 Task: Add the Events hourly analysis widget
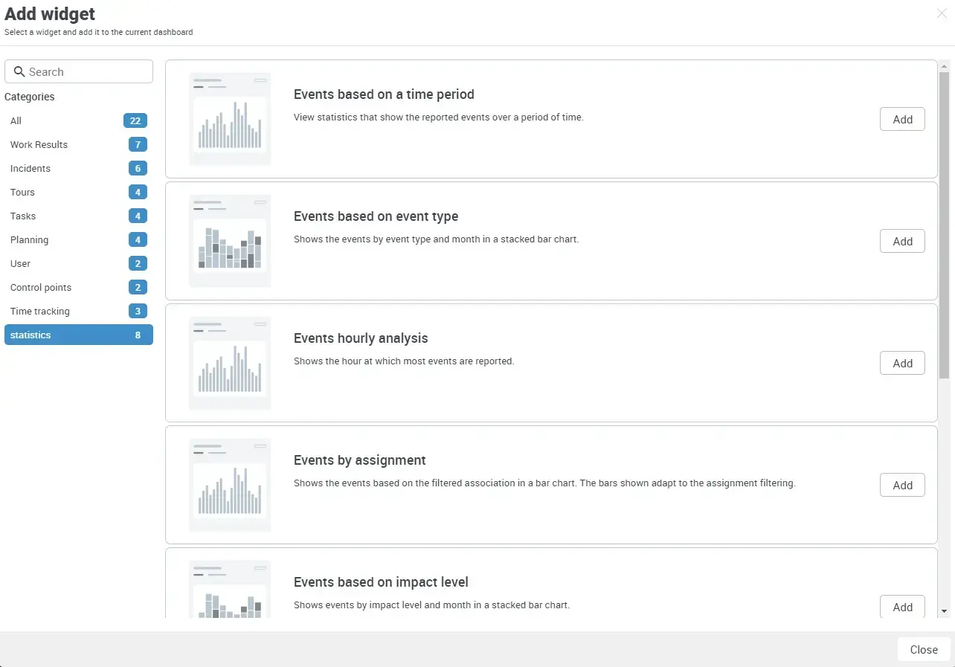pos(902,363)
